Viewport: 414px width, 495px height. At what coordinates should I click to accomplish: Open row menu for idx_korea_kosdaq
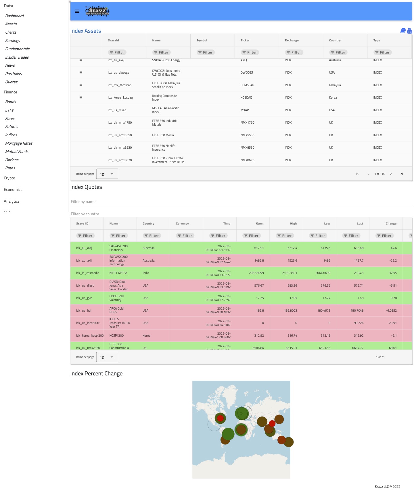pyautogui.click(x=80, y=97)
